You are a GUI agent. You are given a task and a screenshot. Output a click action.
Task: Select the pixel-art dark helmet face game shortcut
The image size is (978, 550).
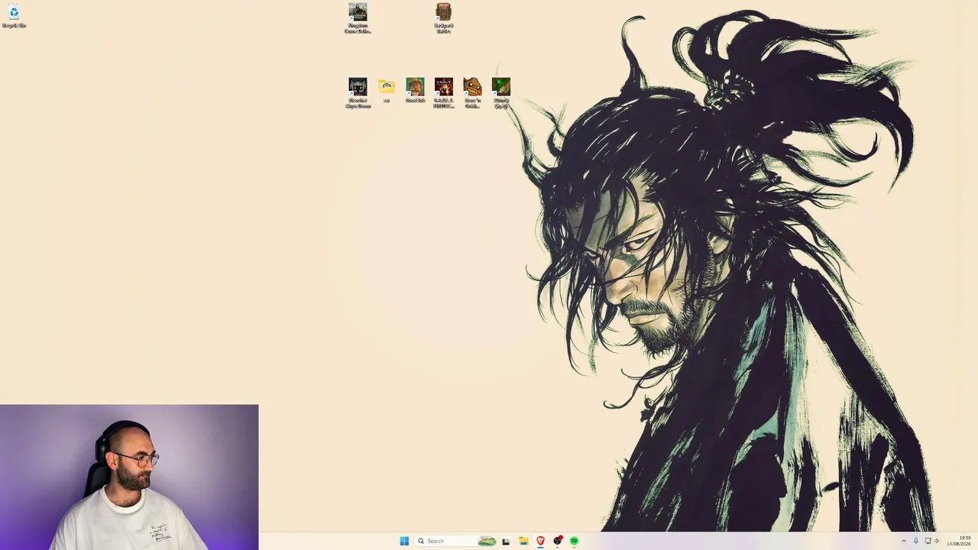click(x=358, y=92)
